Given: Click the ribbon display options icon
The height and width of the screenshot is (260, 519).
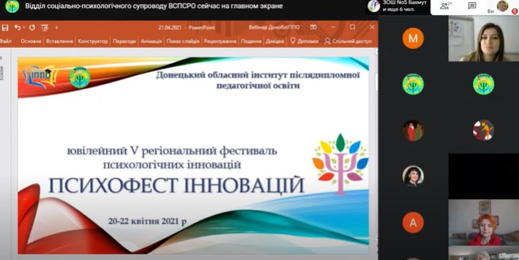Looking at the screenshot, I should (313, 27).
